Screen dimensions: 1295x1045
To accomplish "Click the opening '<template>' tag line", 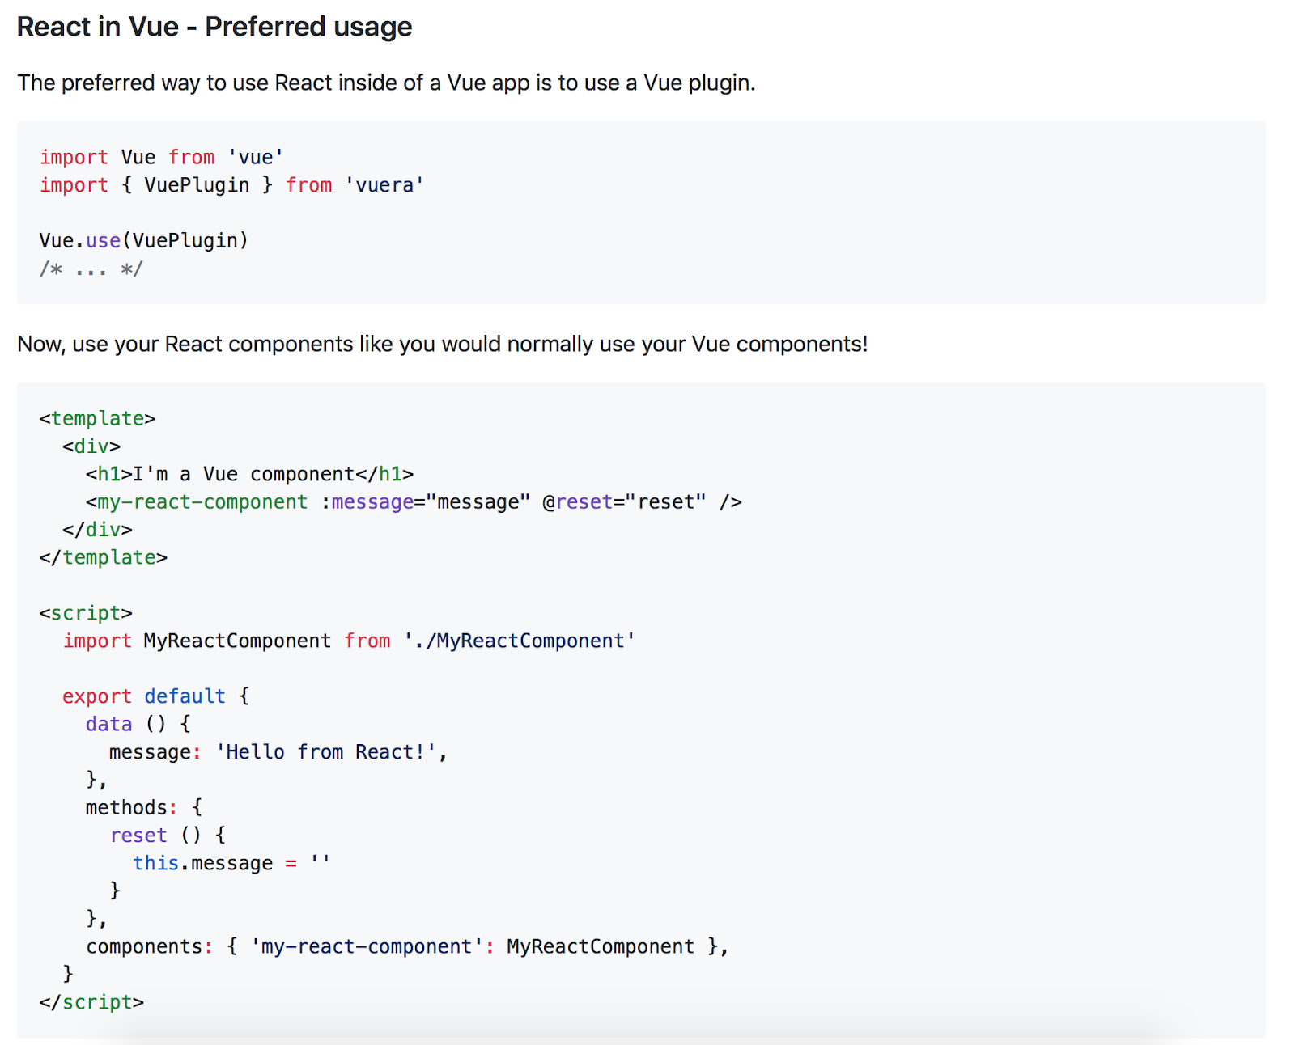I will (97, 418).
